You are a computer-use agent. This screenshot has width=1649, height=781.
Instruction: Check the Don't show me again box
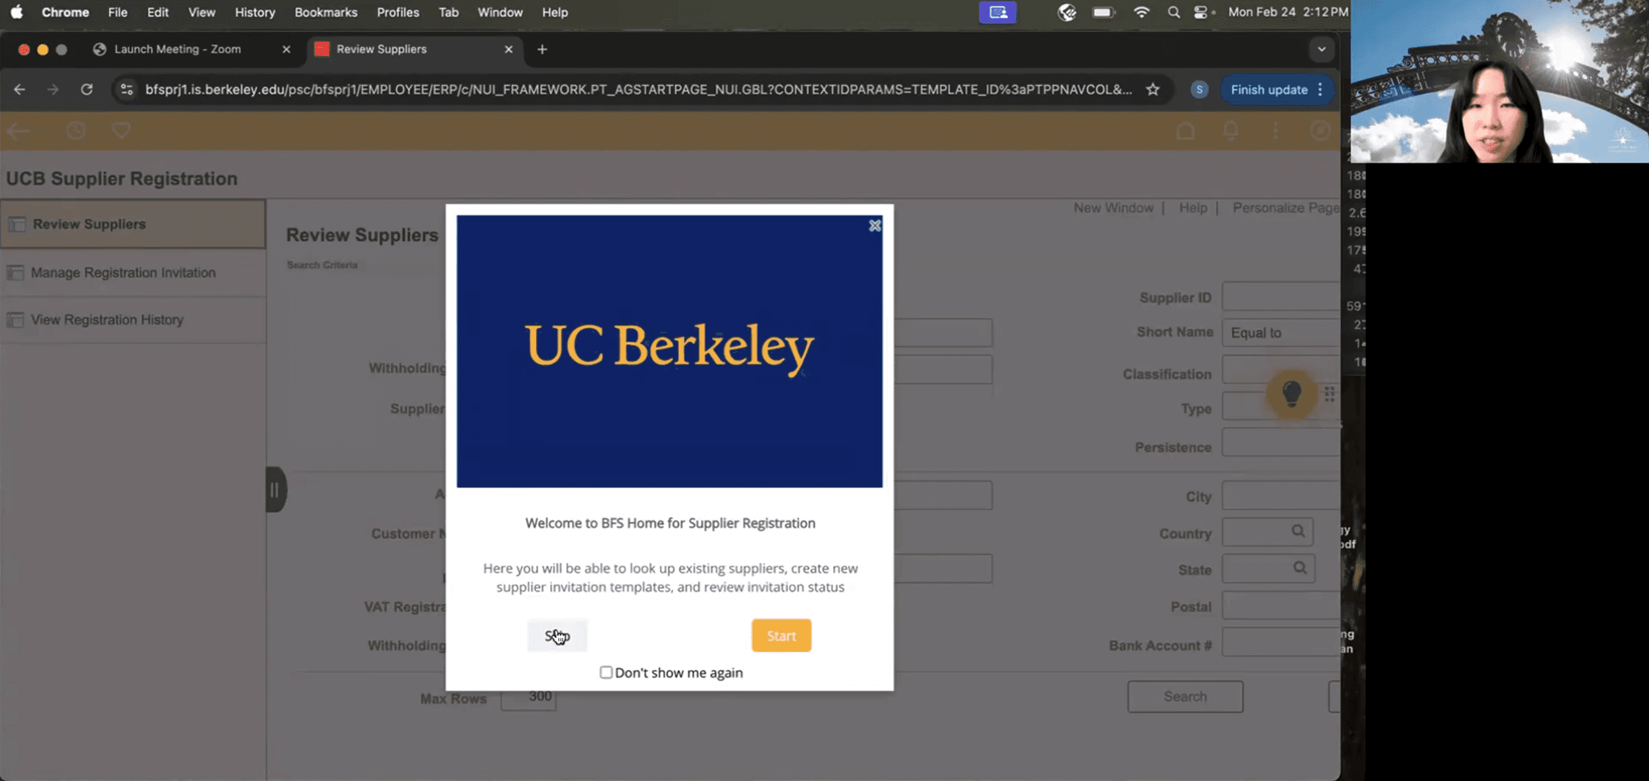click(606, 672)
